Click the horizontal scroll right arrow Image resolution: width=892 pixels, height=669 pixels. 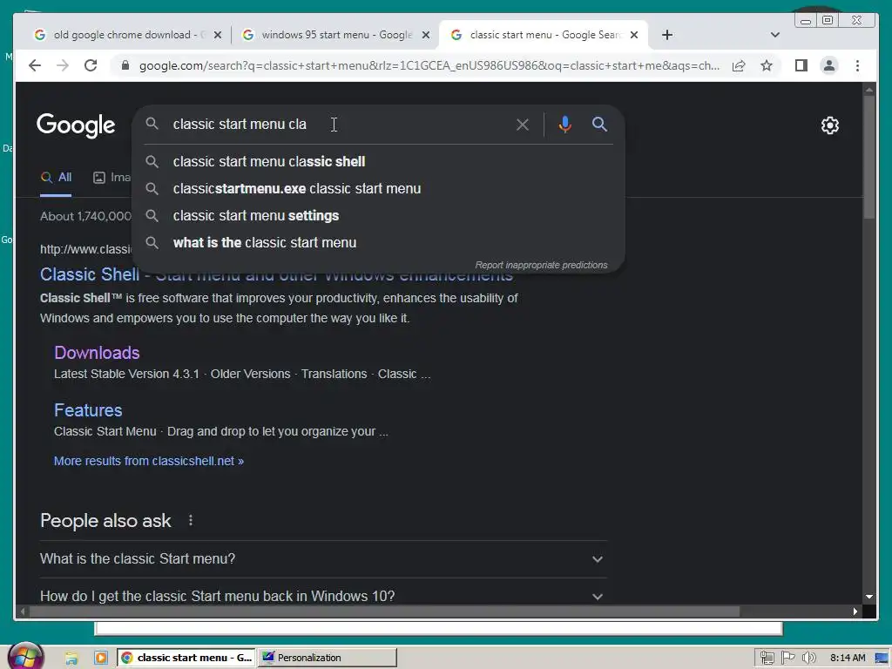pyautogui.click(x=855, y=612)
